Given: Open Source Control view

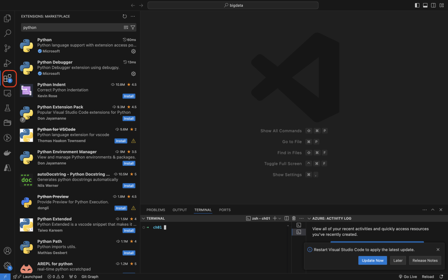Looking at the screenshot, I should coord(7,48).
